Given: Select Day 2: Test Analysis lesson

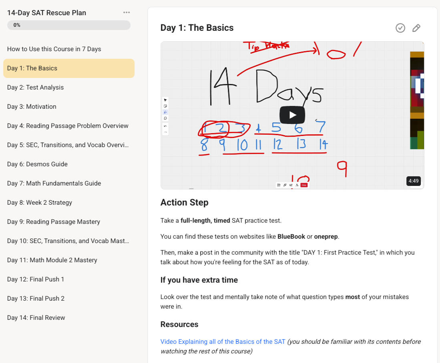Looking at the screenshot, I should click(35, 88).
